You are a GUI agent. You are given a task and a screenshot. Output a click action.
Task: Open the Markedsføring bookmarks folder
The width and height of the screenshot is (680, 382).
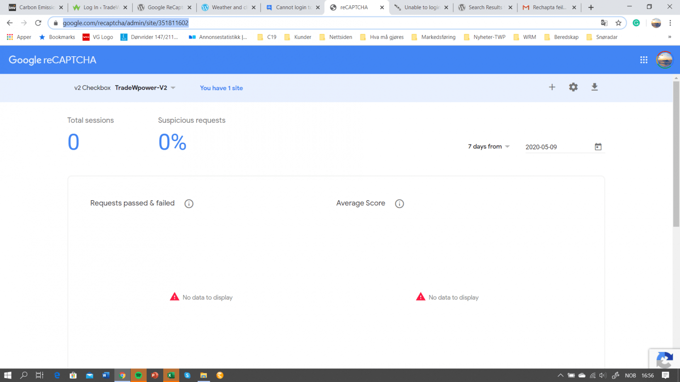(433, 37)
